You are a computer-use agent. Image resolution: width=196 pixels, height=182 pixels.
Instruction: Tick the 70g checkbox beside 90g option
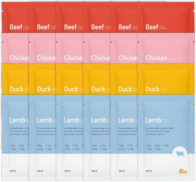tap(155, 146)
